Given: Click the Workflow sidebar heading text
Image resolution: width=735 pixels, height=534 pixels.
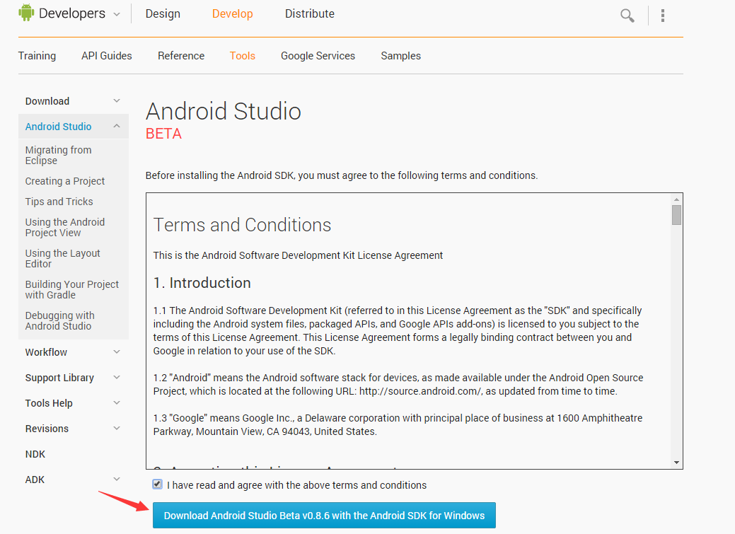Looking at the screenshot, I should tap(46, 352).
